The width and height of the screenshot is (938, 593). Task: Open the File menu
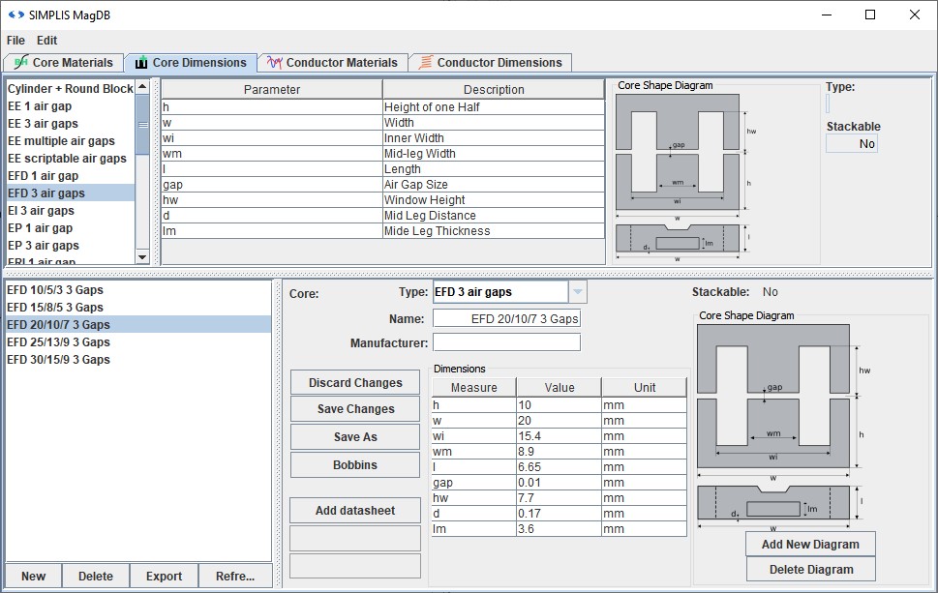click(x=15, y=41)
